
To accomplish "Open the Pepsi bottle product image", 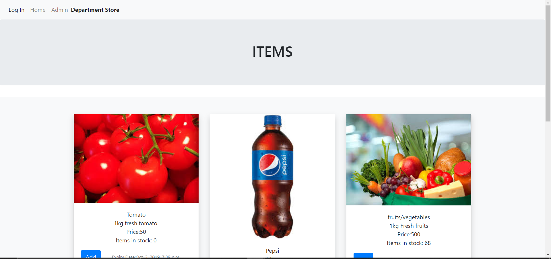I will click(x=272, y=176).
